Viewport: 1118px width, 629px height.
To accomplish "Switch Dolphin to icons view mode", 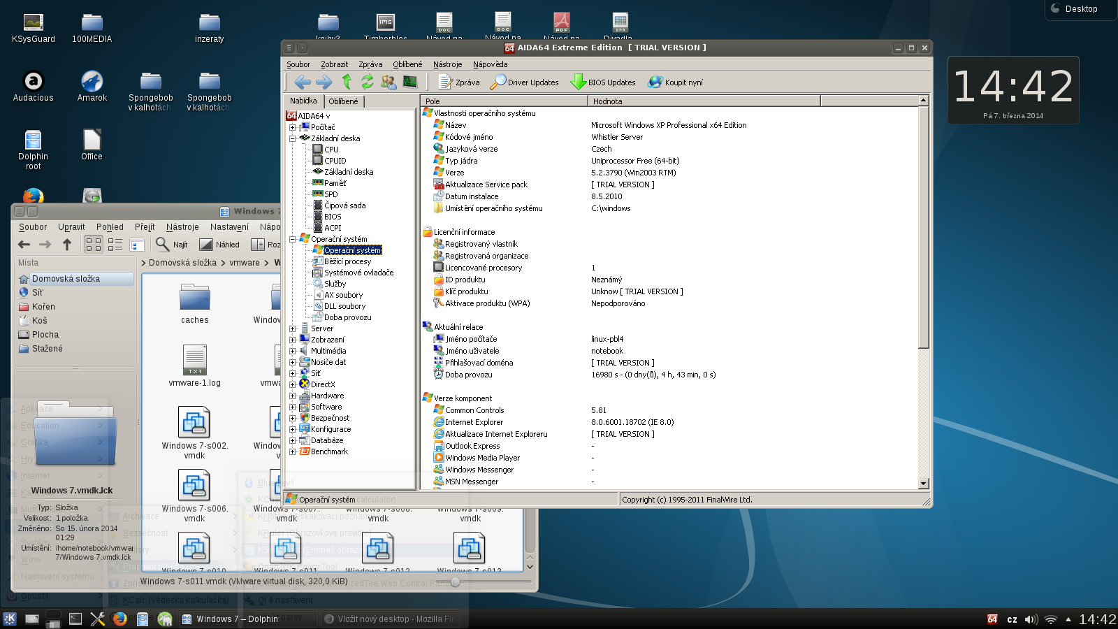I will pyautogui.click(x=94, y=244).
